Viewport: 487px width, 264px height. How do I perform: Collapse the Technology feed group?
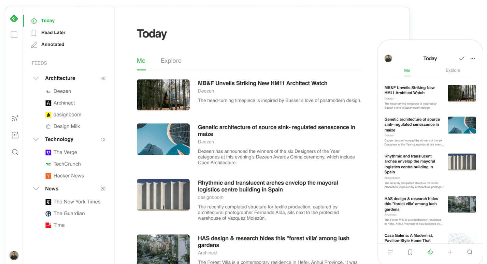pyautogui.click(x=36, y=139)
